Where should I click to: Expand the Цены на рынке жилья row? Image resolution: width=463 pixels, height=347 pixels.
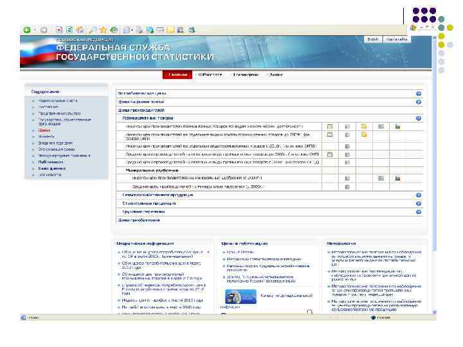[270, 102]
